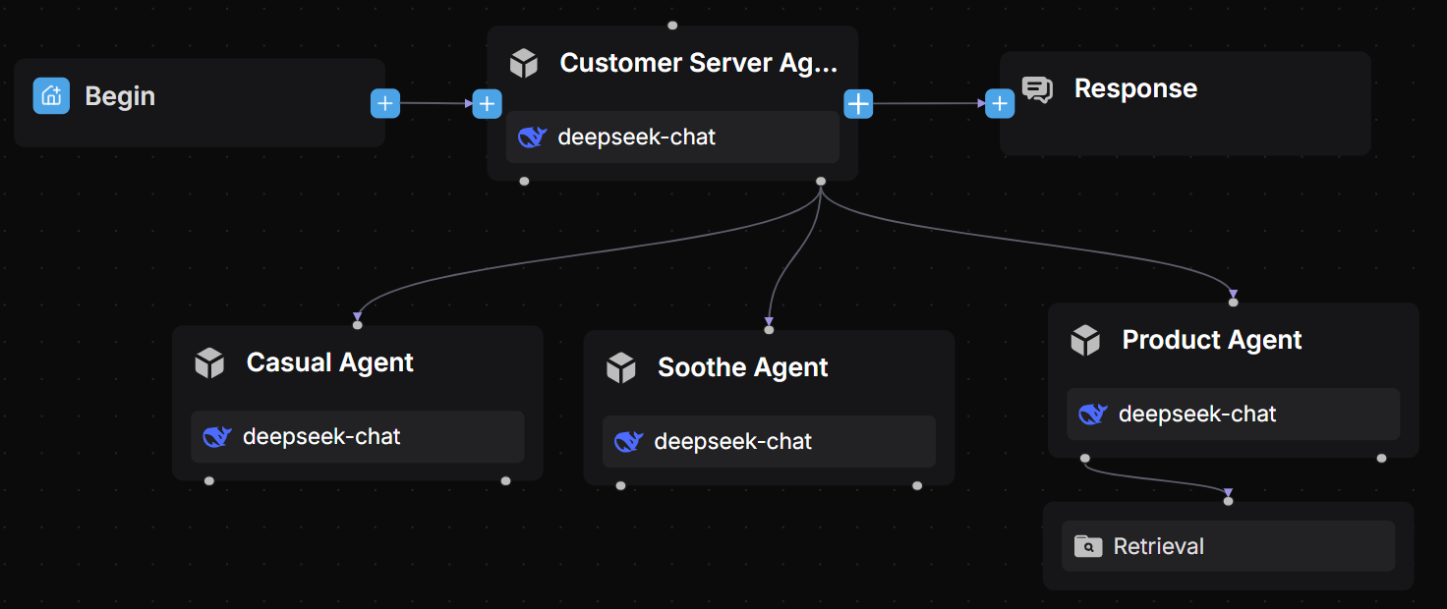Click the bottom output dot of Customer Server Agent
Image resolution: width=1447 pixels, height=609 pixels.
point(820,181)
